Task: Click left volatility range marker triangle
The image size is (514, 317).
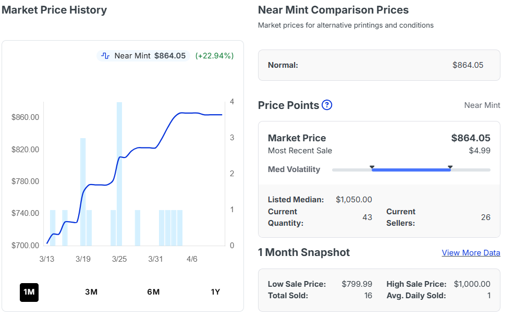Action: 372,167
